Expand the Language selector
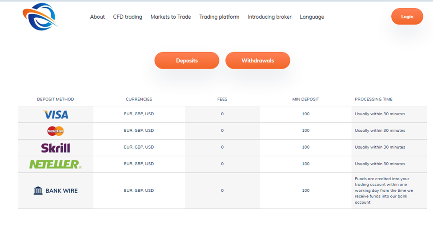This screenshot has height=230, width=433. coord(312,17)
